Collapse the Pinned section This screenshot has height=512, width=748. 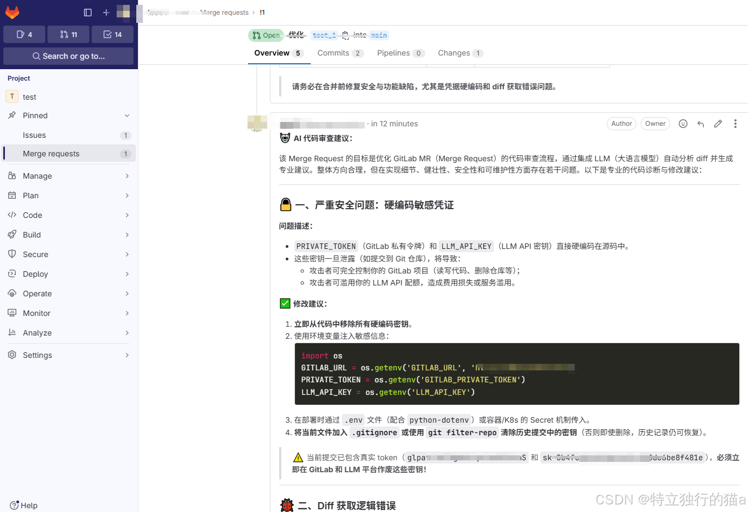pyautogui.click(x=127, y=115)
